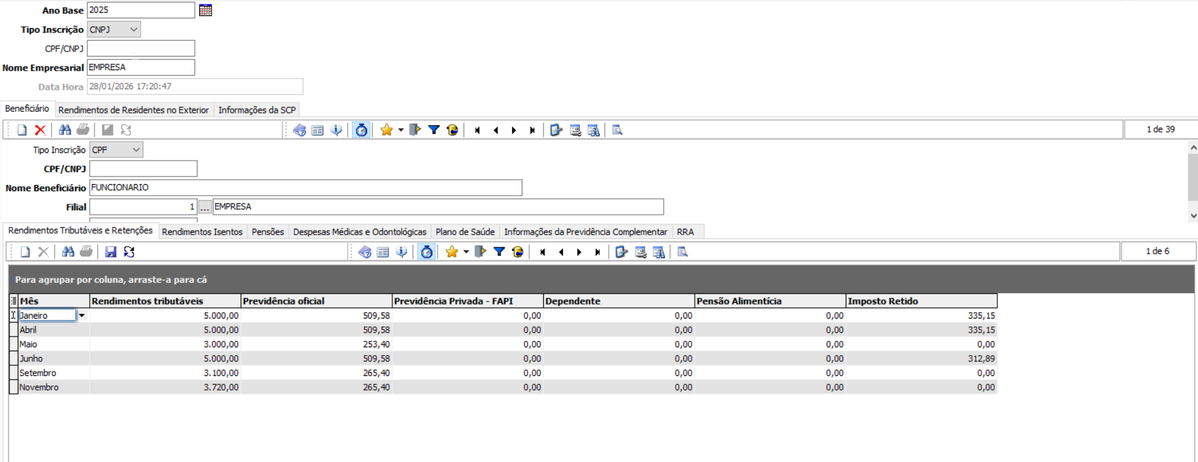This screenshot has width=1198, height=462.
Task: Open the Ano Base calendar picker
Action: [205, 10]
